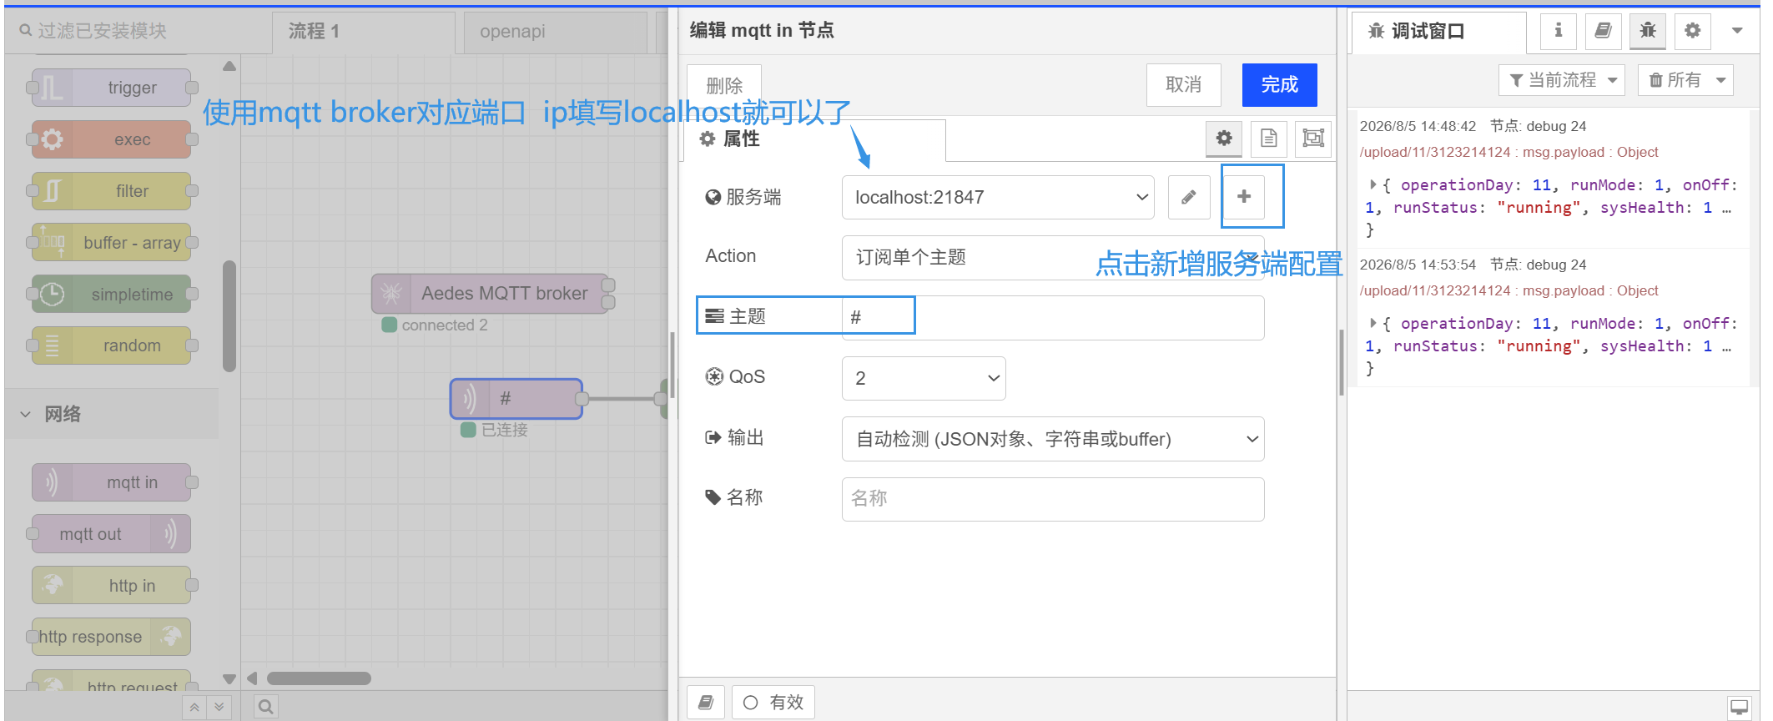Click the pencil icon to edit MQTT server
This screenshot has height=721, width=1773.
[x=1189, y=197]
